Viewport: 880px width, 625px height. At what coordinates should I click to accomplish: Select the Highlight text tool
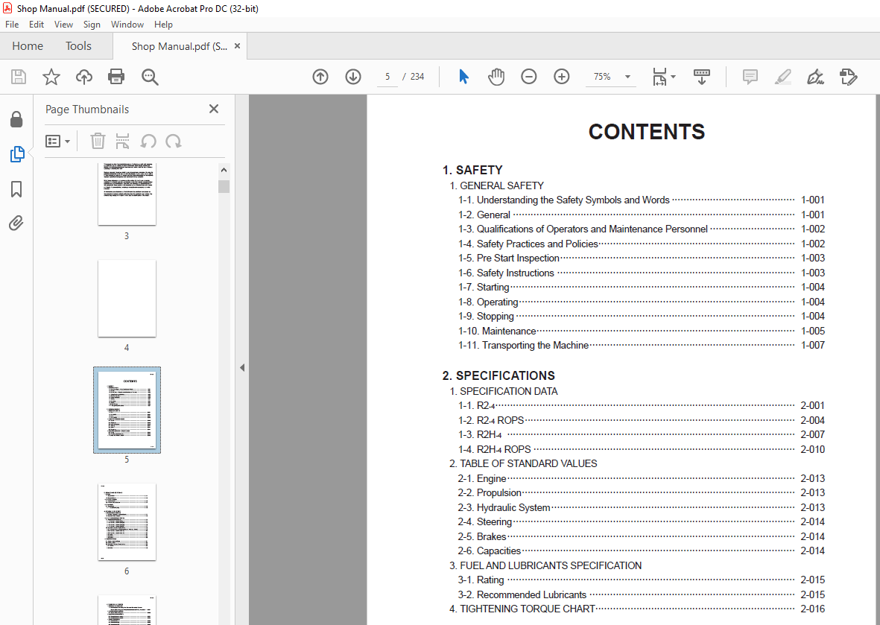click(783, 77)
